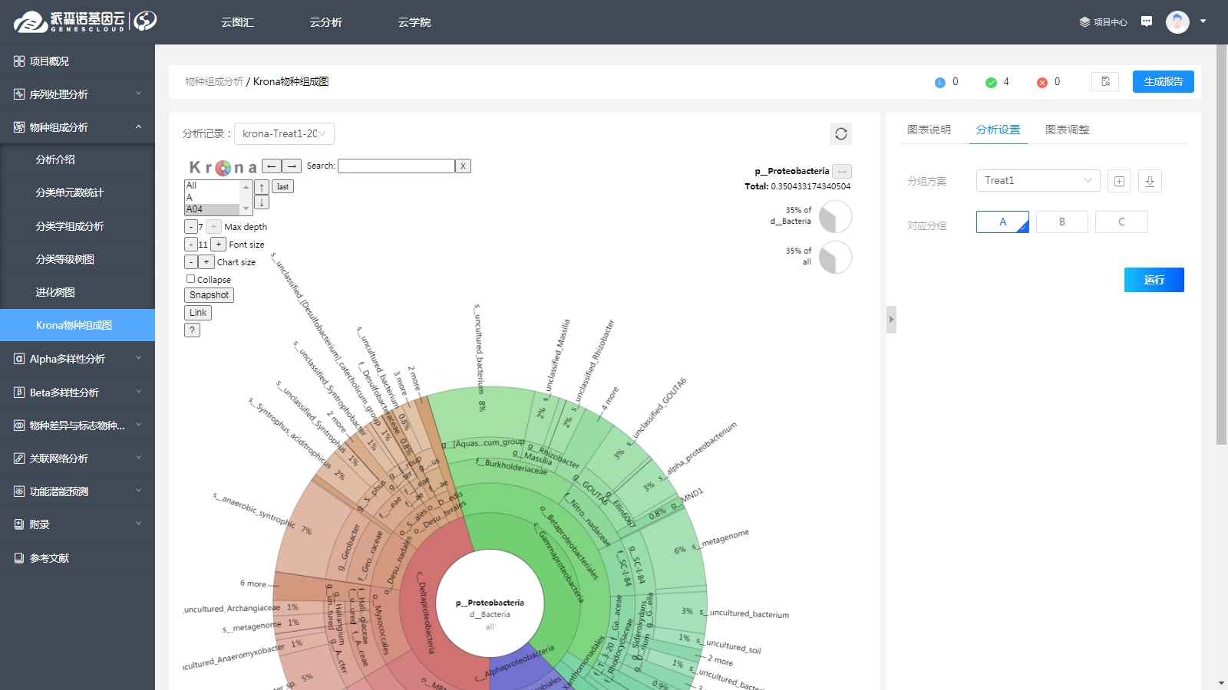This screenshot has height=690, width=1228.
Task: Expand Beta多样性分析 sidebar section
Action: point(78,393)
